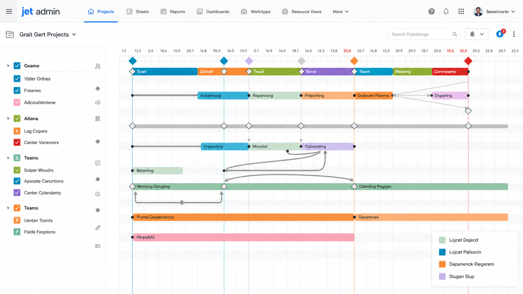Viewport: 523px width, 294px height.
Task: Click the comment icon below Teams header
Action: [98, 163]
